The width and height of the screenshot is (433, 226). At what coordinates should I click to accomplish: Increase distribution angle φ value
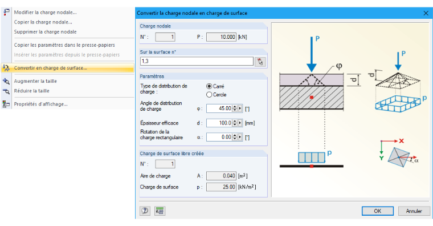click(x=235, y=107)
